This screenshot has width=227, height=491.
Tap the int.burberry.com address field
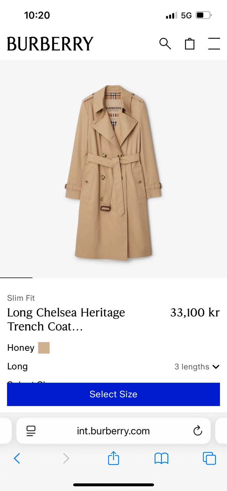[x=113, y=431]
